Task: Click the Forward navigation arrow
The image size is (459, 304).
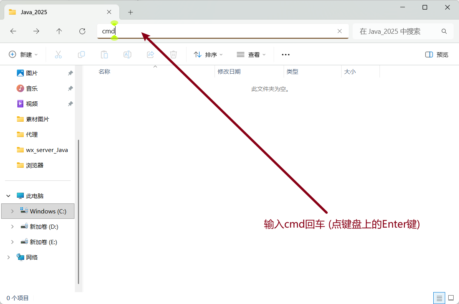Action: [36, 31]
